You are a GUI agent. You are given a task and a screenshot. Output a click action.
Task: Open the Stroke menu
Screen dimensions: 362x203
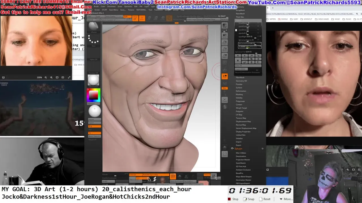tap(97, 10)
